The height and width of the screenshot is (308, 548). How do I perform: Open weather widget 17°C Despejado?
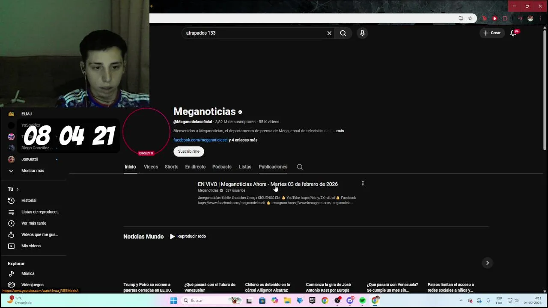pos(19,300)
